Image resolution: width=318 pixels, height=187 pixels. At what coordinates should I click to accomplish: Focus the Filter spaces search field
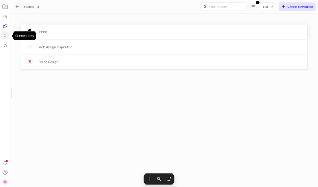click(x=227, y=7)
